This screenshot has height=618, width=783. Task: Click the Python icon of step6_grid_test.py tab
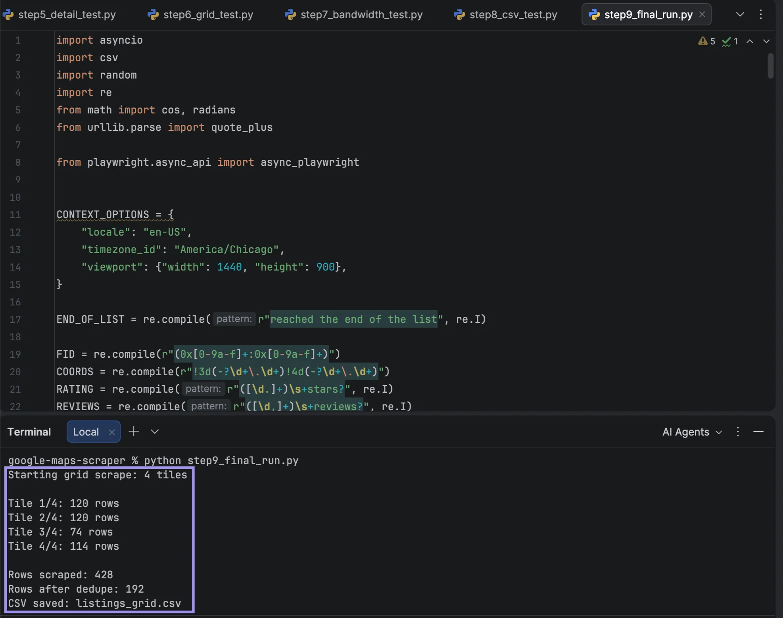coord(153,15)
